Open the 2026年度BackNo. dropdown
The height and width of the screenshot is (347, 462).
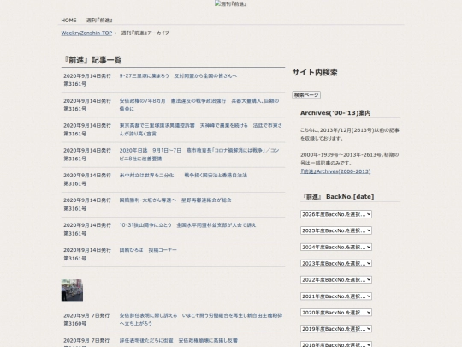click(x=336, y=214)
